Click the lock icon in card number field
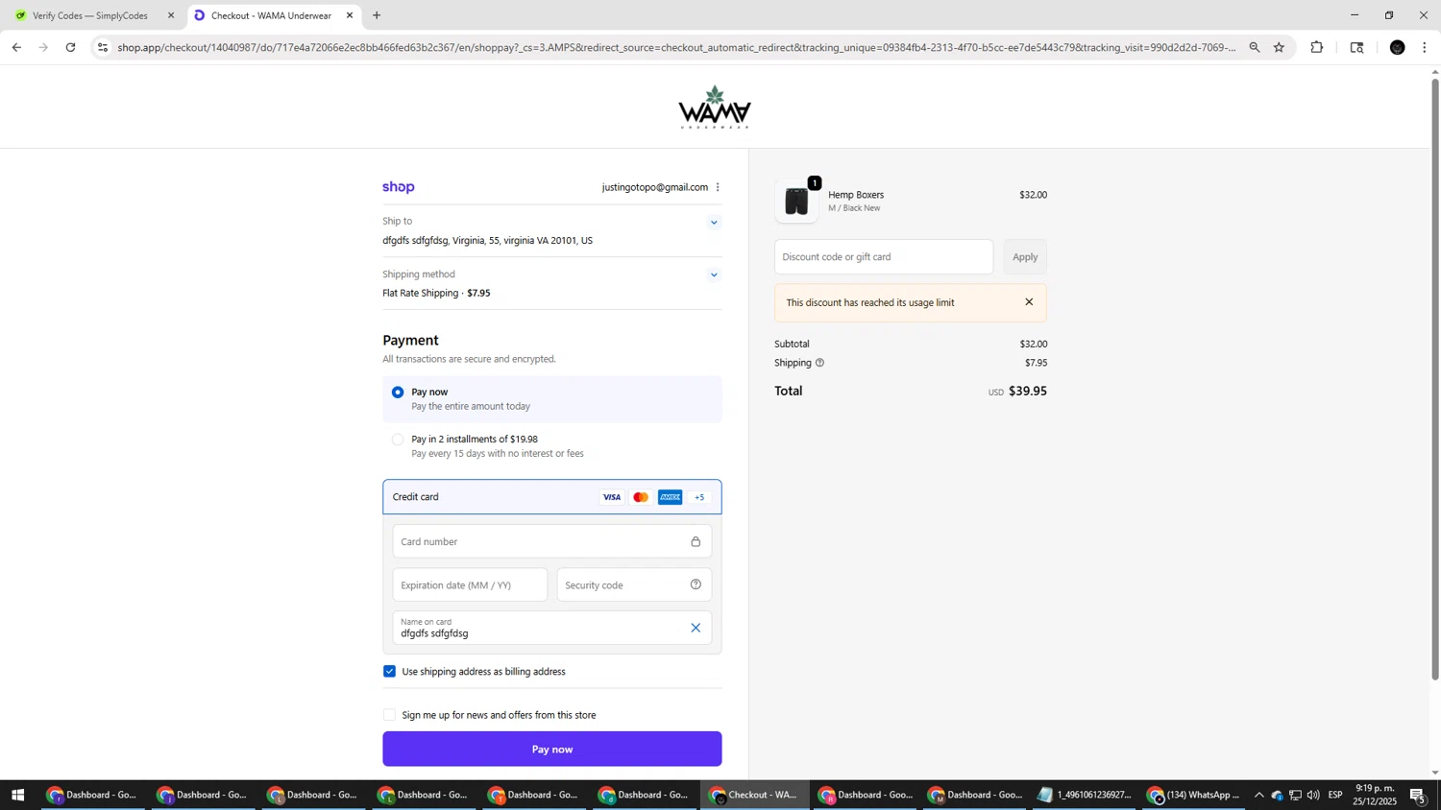The image size is (1441, 810). point(696,542)
